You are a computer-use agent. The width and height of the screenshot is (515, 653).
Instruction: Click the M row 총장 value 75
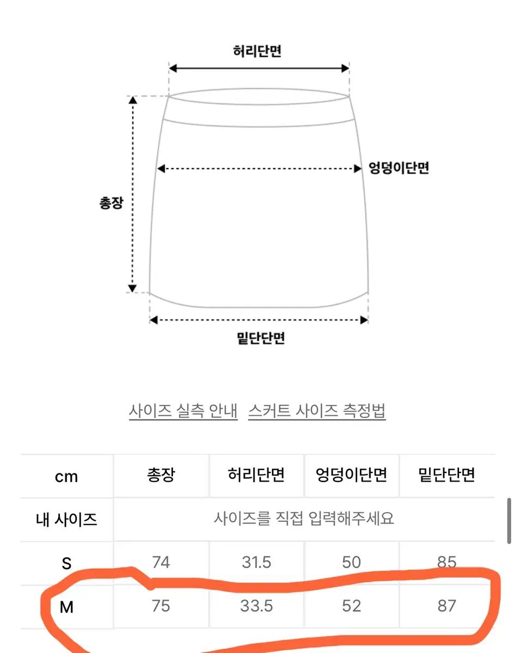click(161, 606)
